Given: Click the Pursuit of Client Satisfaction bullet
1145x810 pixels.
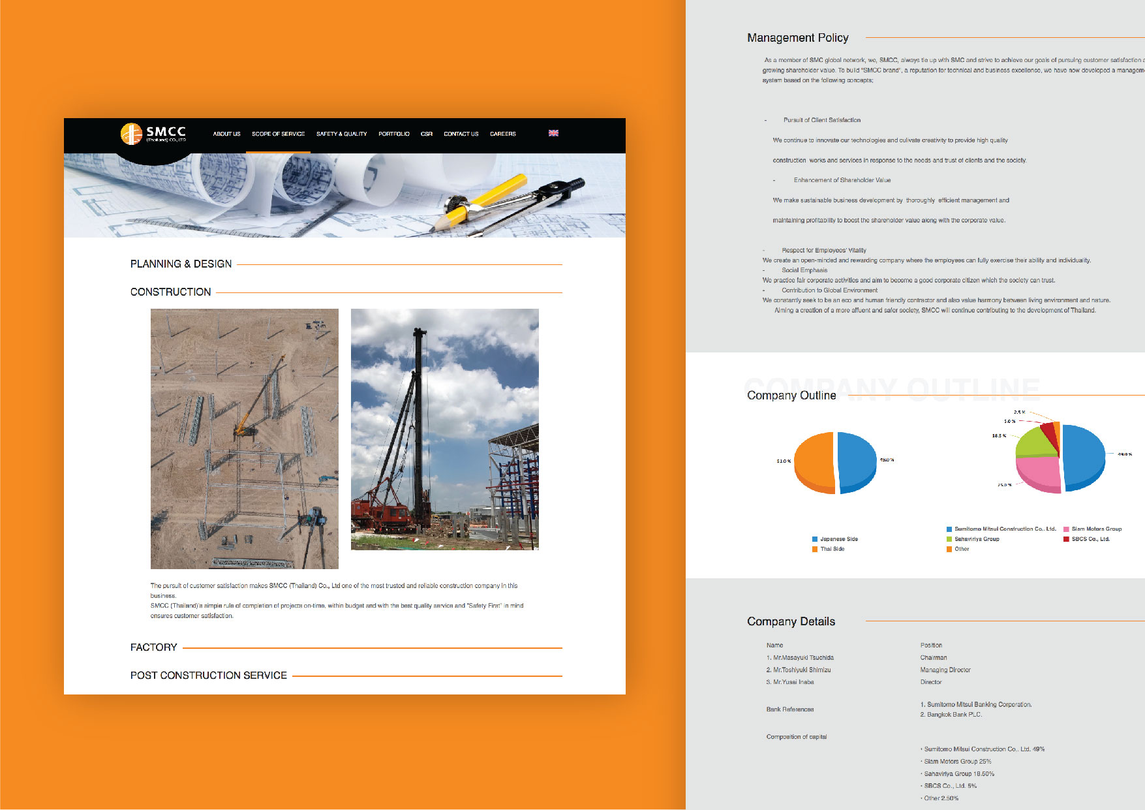Looking at the screenshot, I should pos(822,120).
